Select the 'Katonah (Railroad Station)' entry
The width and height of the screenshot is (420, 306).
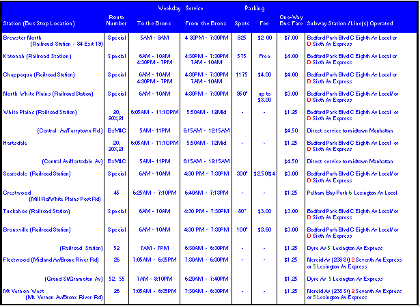[x=38, y=56]
